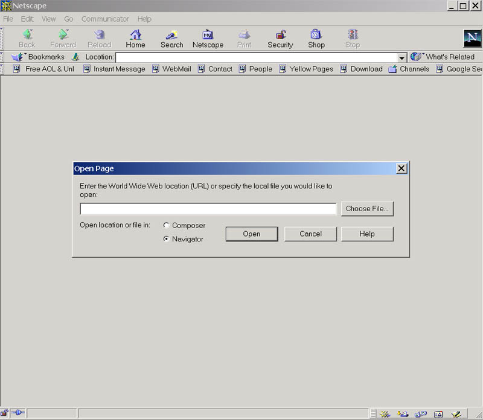
Task: Open the Channels folder on personal toolbar
Action: (409, 69)
